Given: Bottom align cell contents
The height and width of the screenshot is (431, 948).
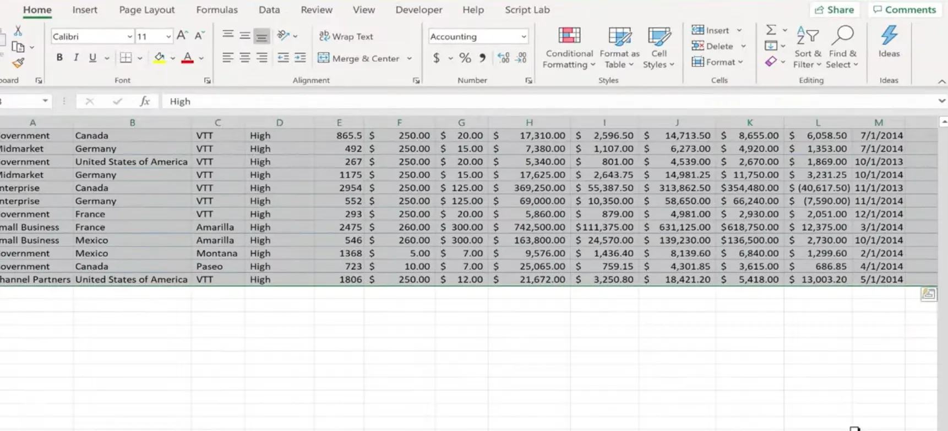Looking at the screenshot, I should coord(262,36).
